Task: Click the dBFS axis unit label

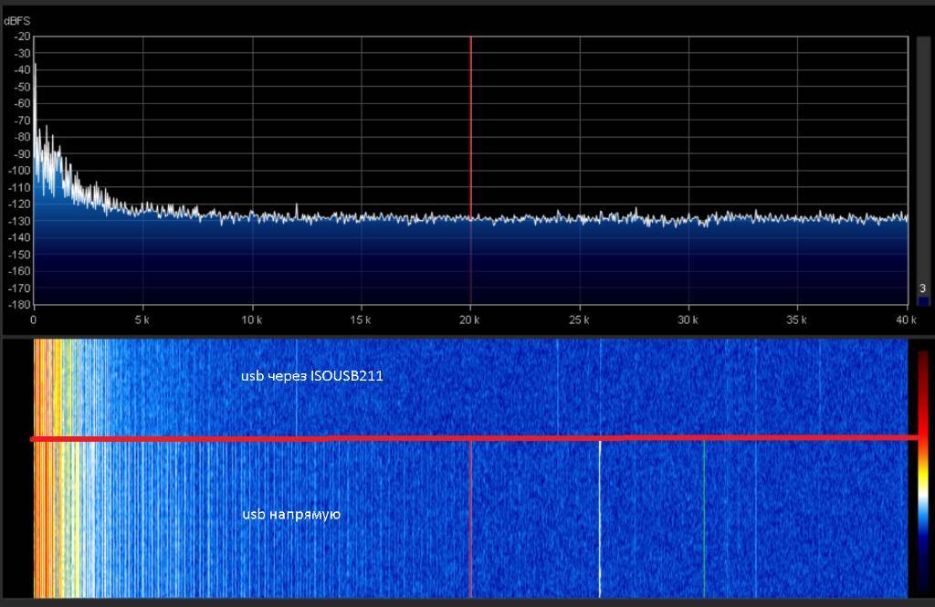Action: [x=16, y=21]
